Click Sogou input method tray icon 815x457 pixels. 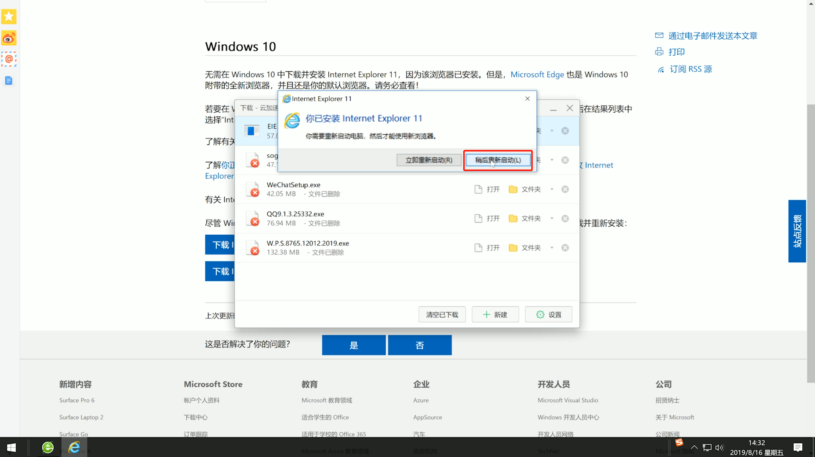(679, 442)
